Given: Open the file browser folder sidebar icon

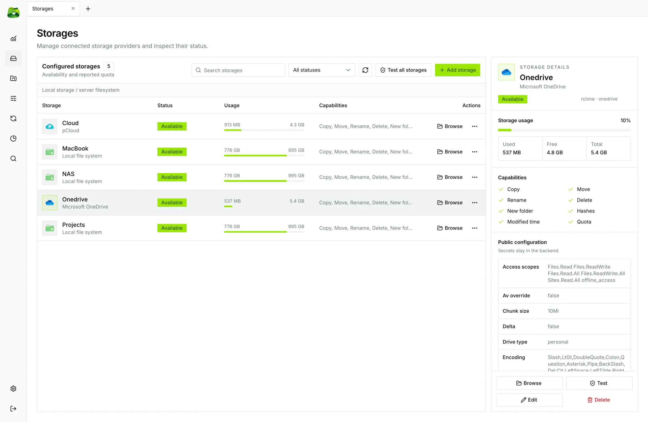Looking at the screenshot, I should tap(13, 78).
